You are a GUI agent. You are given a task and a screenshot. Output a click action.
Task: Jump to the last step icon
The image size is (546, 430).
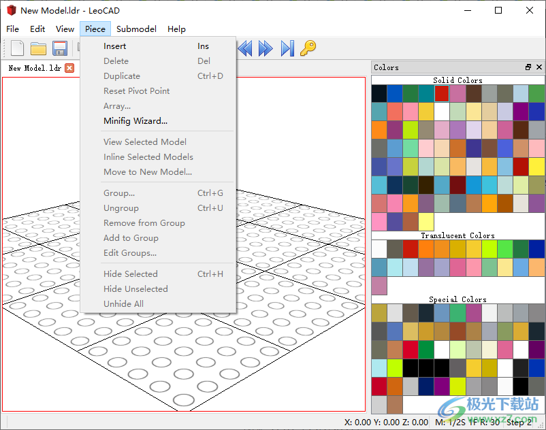coord(287,48)
